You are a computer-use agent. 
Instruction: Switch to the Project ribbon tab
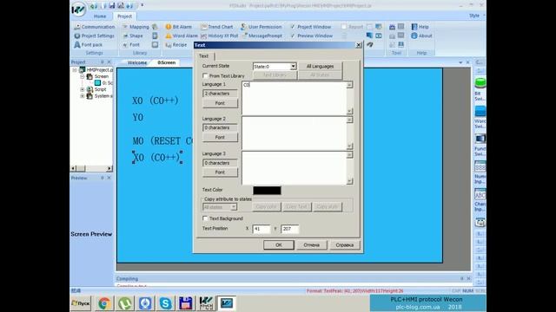click(x=124, y=16)
